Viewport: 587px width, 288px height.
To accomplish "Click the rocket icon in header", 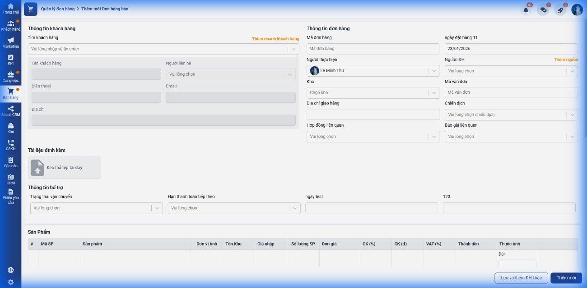I will pos(560,10).
